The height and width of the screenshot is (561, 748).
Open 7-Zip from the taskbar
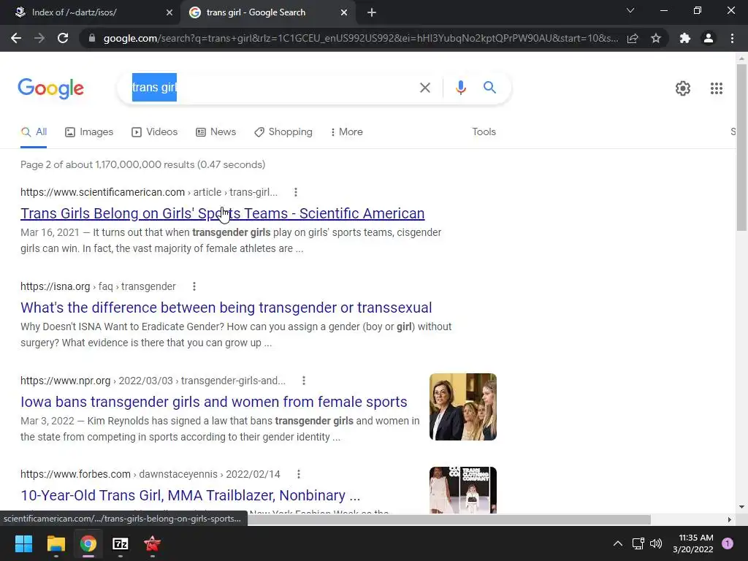pyautogui.click(x=121, y=543)
